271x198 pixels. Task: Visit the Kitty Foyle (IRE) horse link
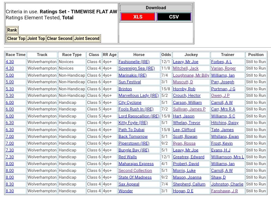click(133, 123)
